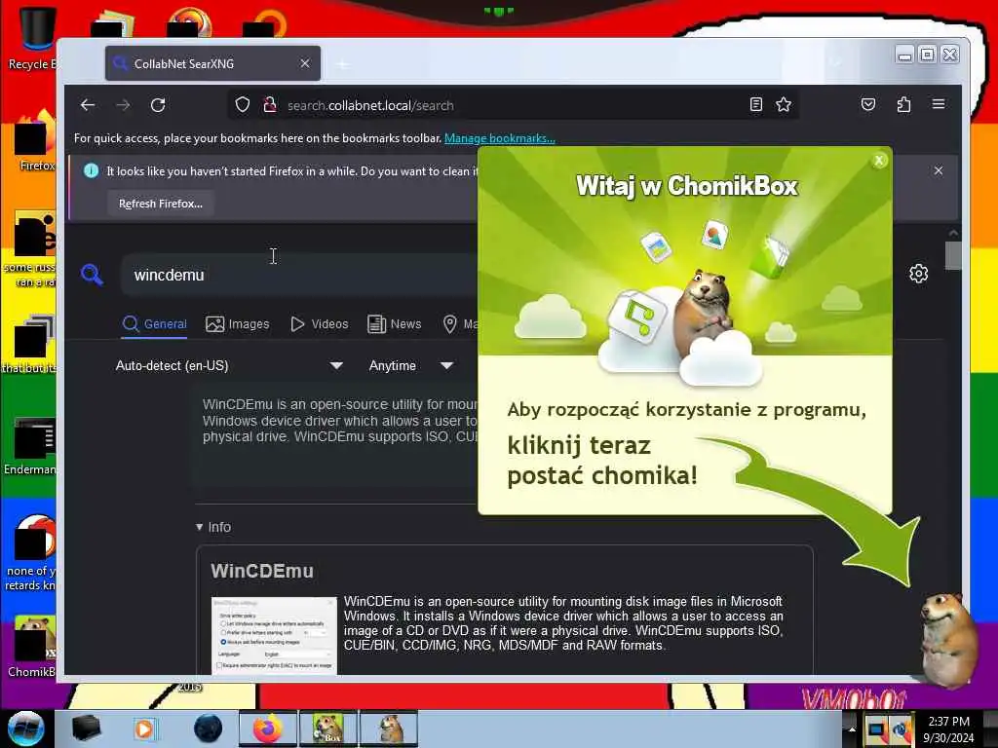Open a new tab with plus button

coord(343,64)
